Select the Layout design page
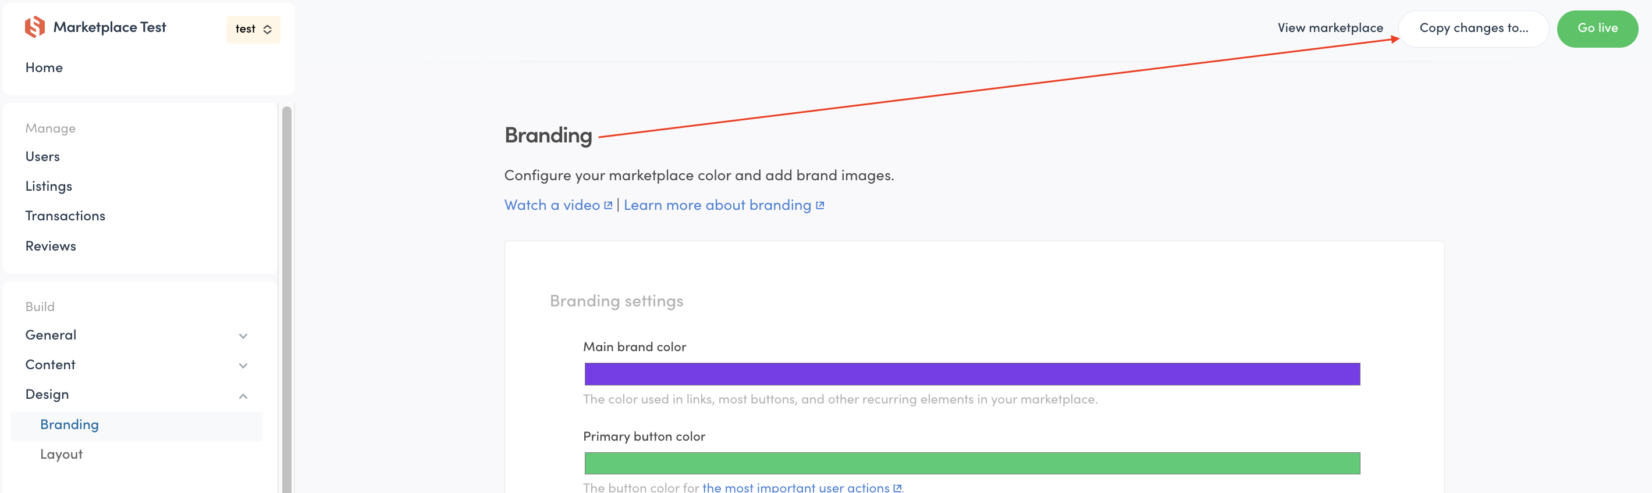The height and width of the screenshot is (493, 1652). click(61, 455)
